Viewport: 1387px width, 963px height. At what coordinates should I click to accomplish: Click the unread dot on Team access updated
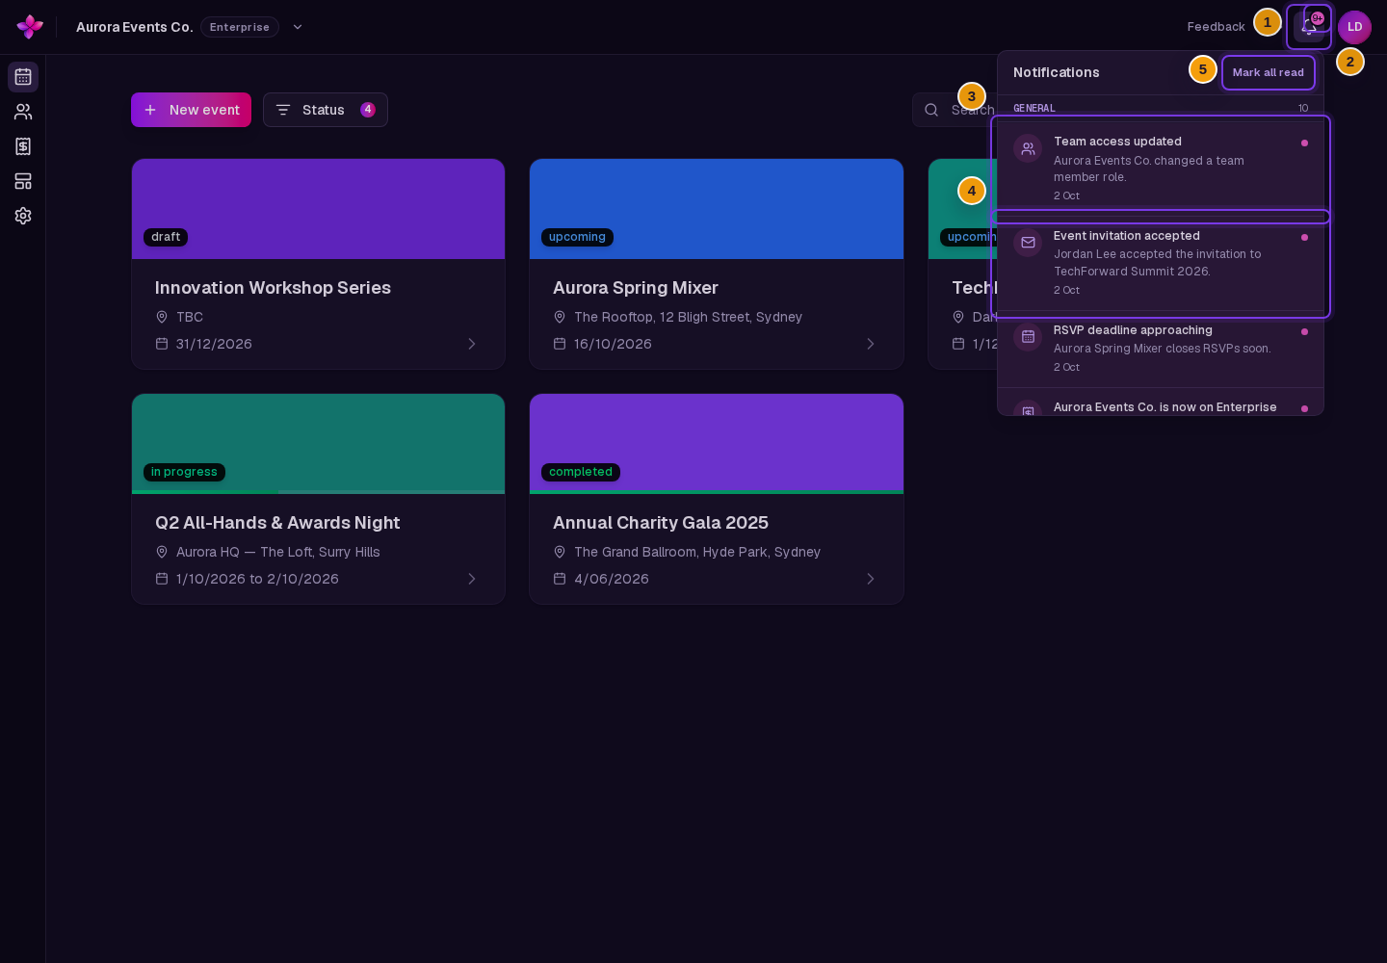coord(1304,143)
